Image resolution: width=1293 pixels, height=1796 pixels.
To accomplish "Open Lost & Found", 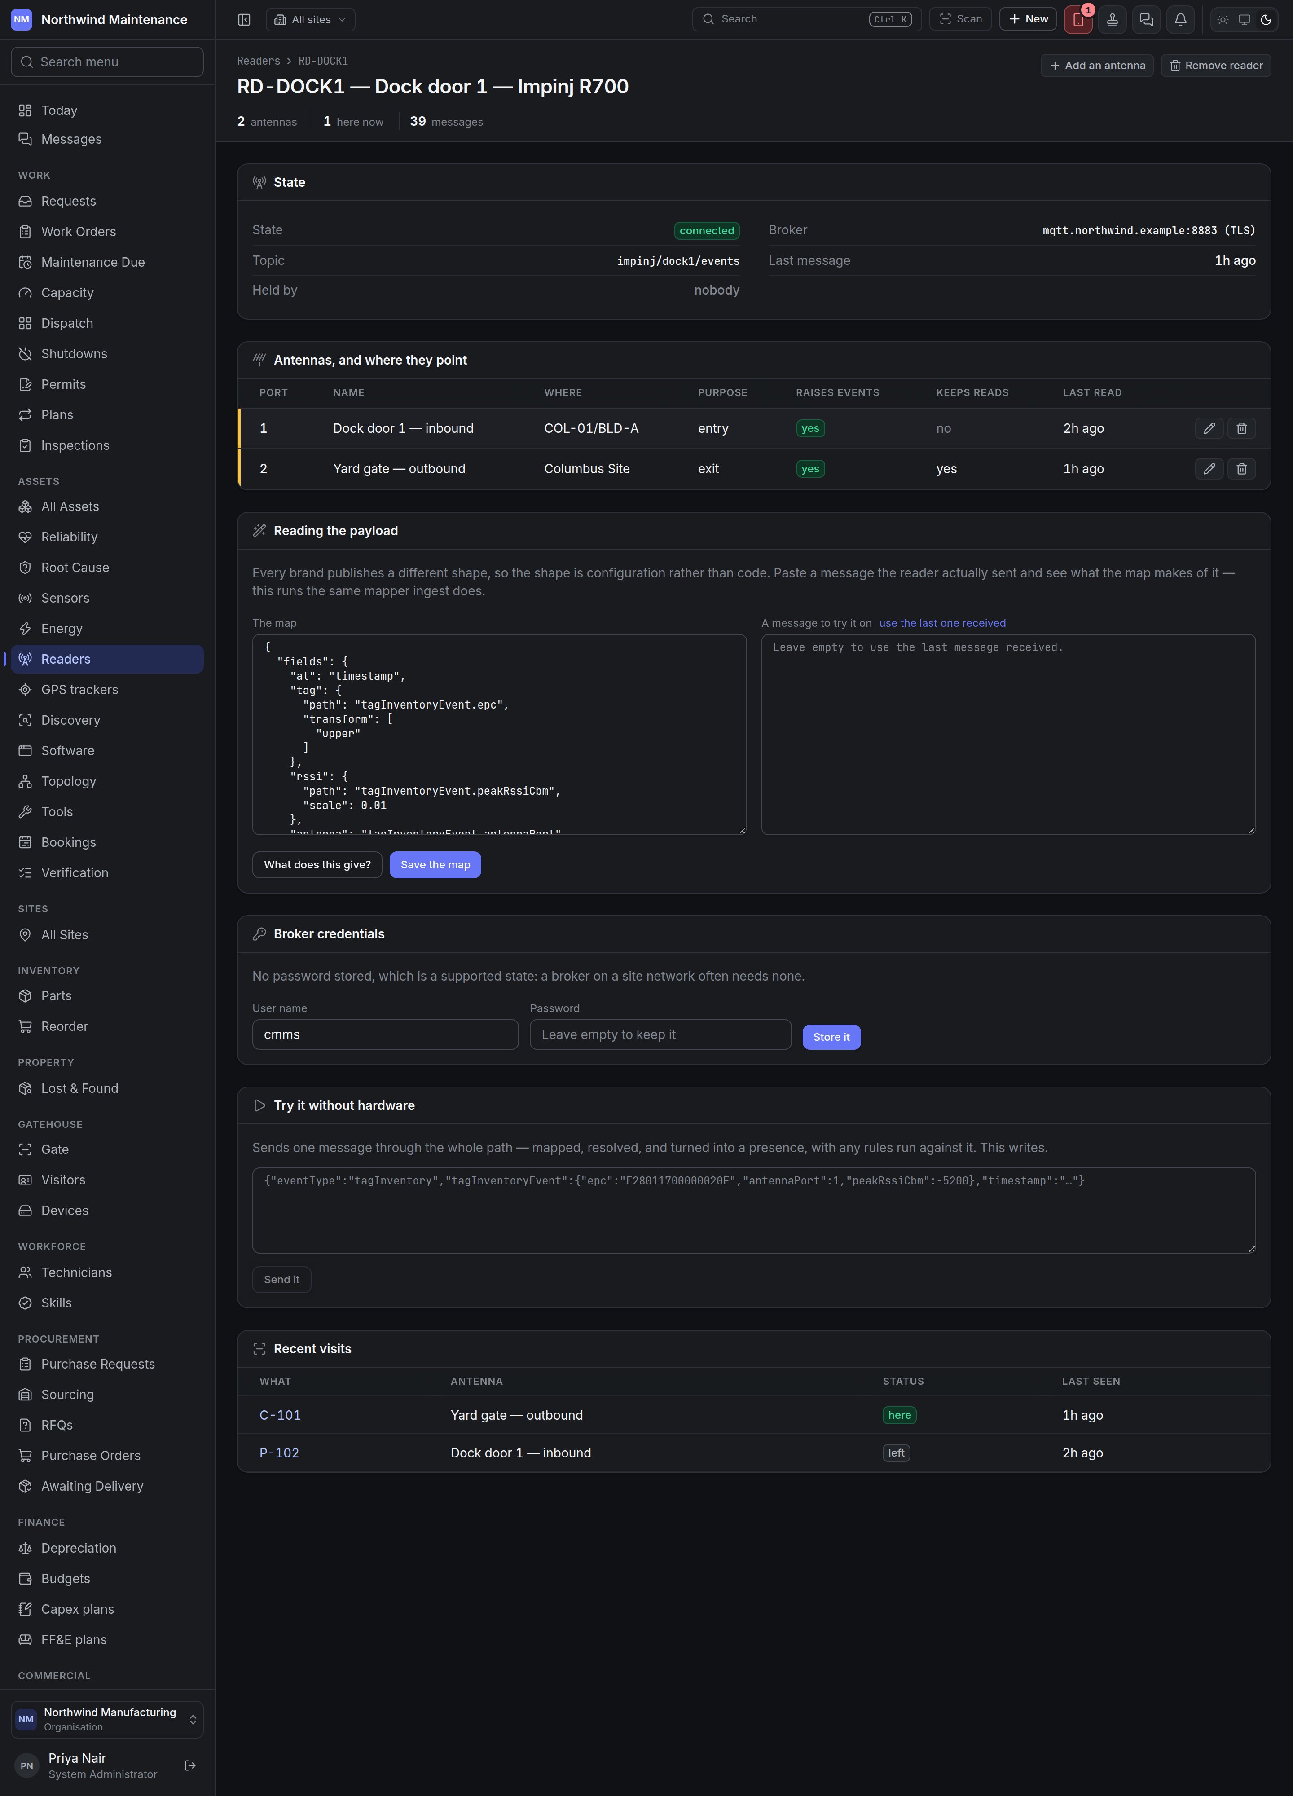I will pos(107,1088).
